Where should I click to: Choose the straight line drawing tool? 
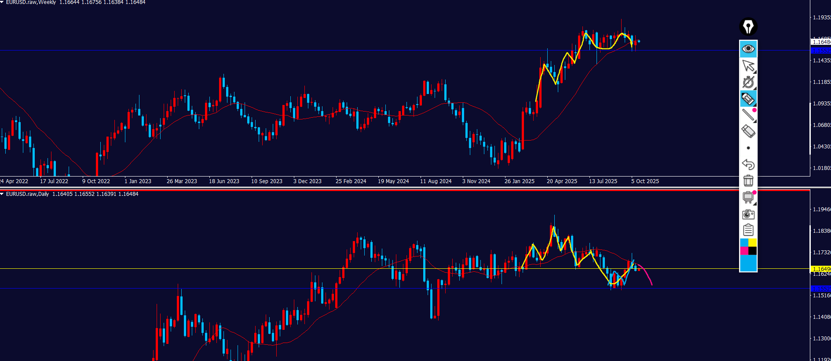tap(748, 115)
